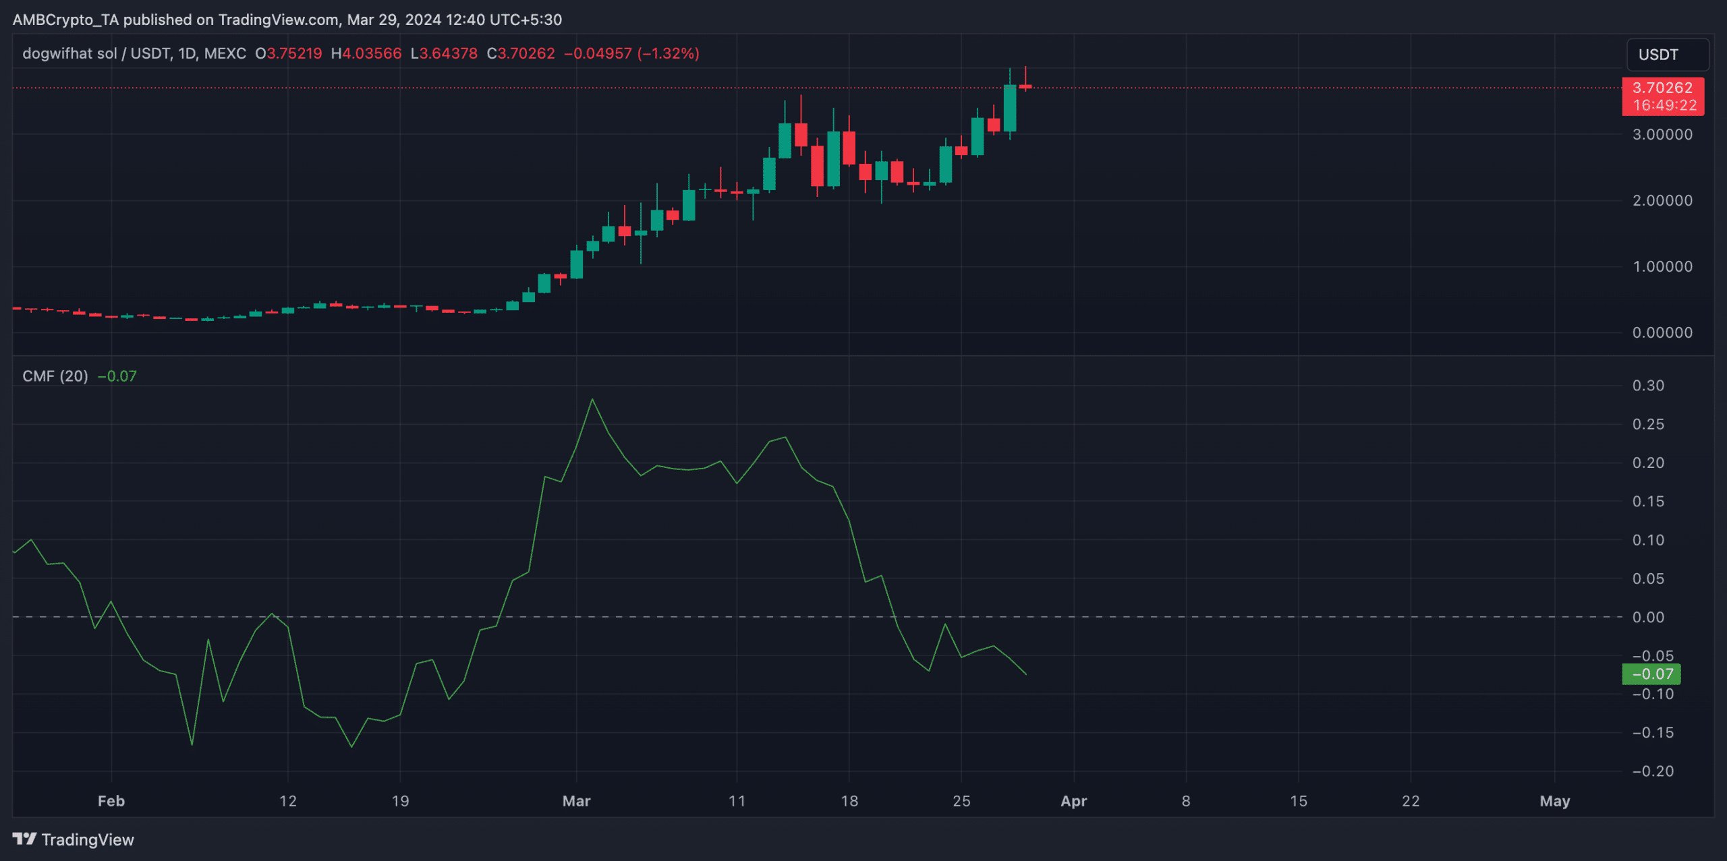The height and width of the screenshot is (861, 1727).
Task: Click the low price value 3.64378
Action: [449, 53]
